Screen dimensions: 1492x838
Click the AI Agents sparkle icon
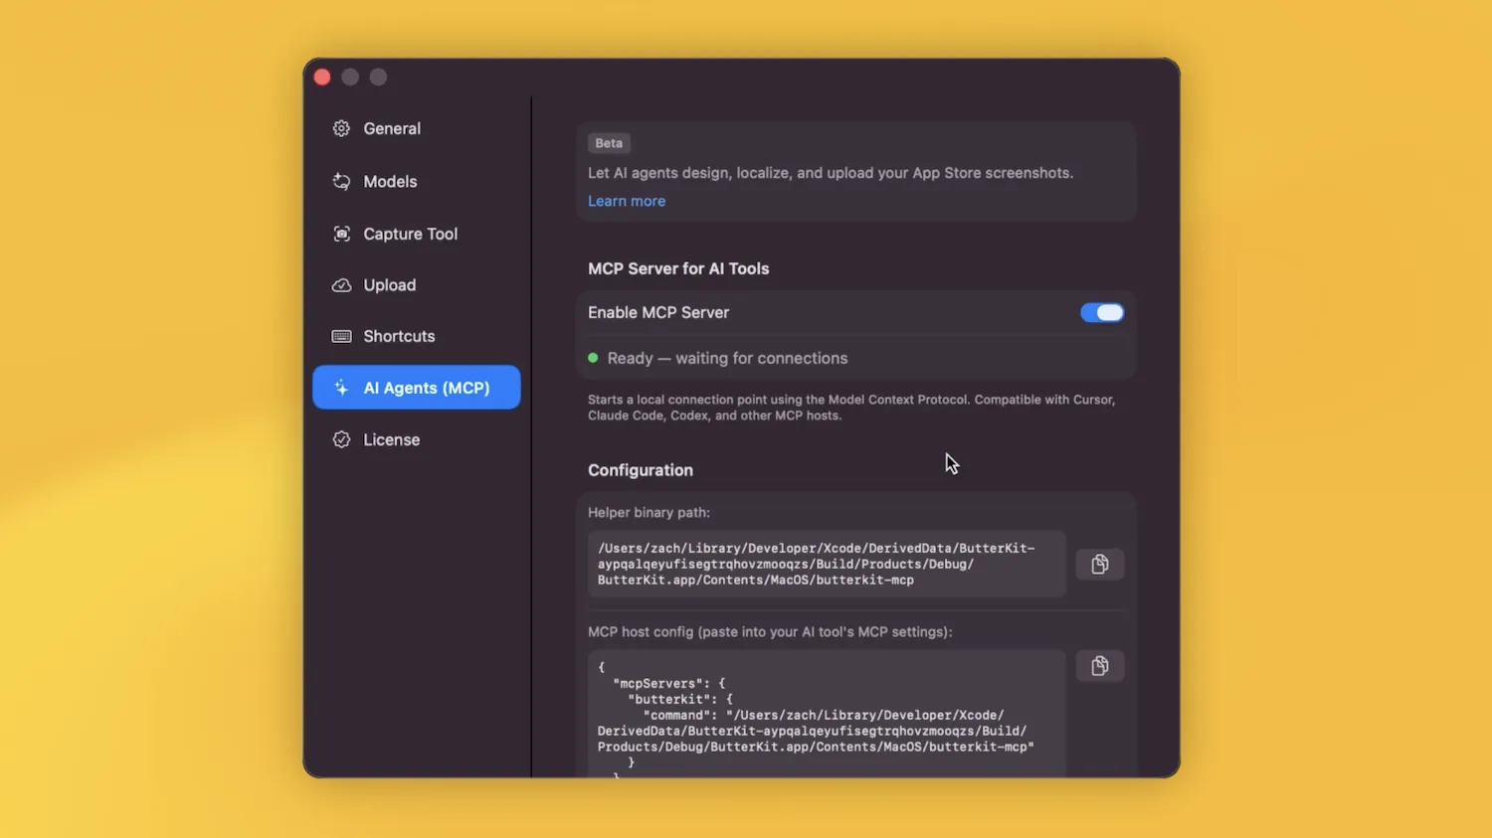340,388
